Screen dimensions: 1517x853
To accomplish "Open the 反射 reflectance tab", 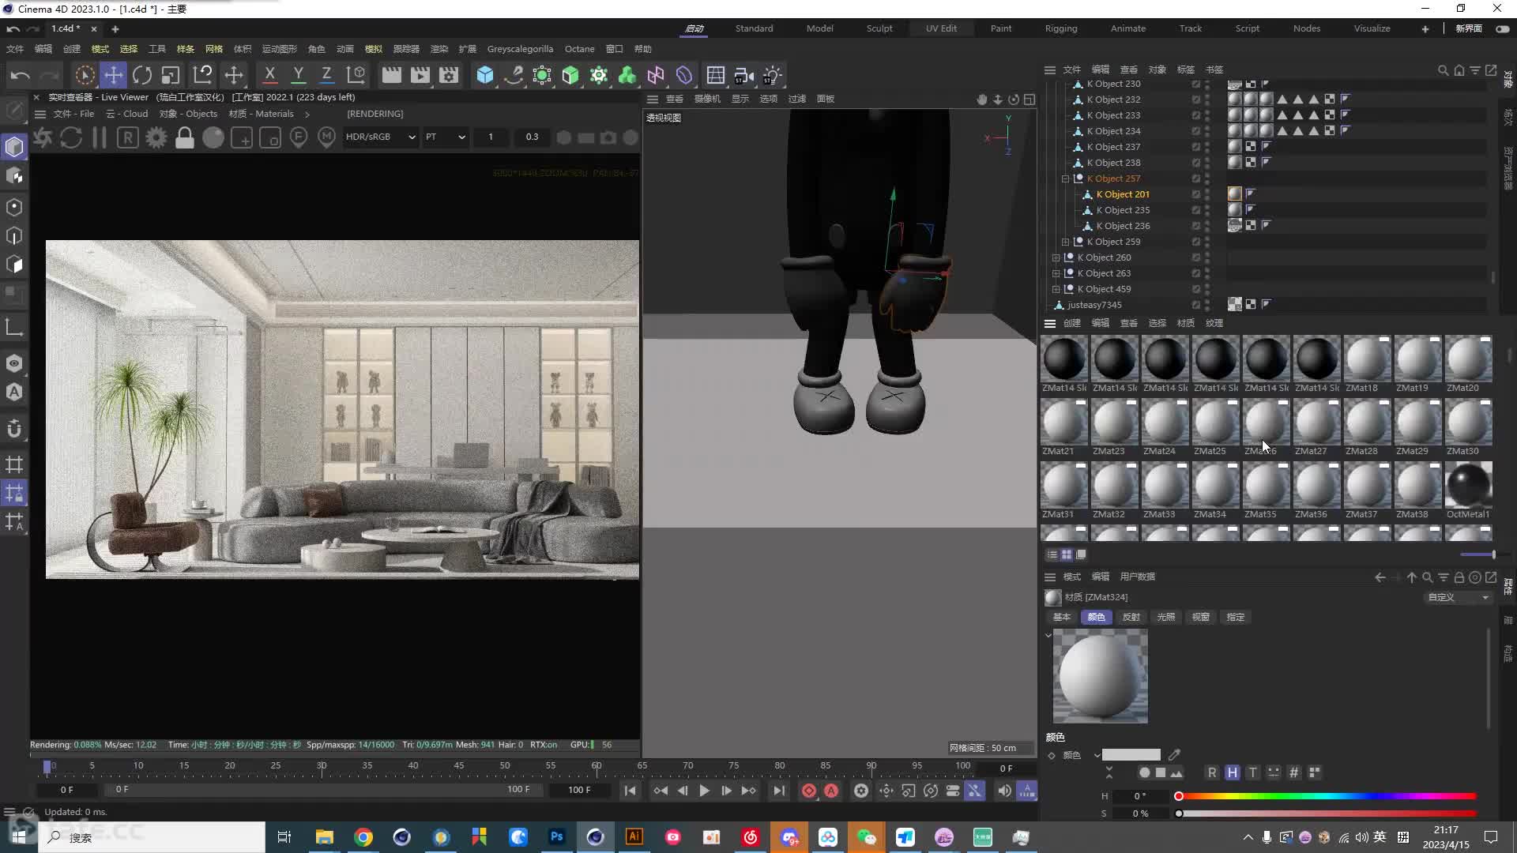I will tap(1131, 617).
